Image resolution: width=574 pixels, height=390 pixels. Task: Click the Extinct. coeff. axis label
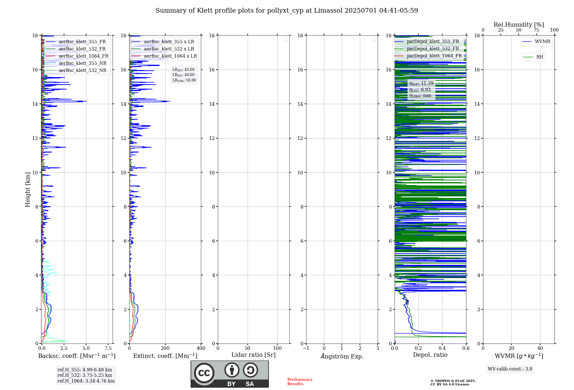click(x=165, y=356)
